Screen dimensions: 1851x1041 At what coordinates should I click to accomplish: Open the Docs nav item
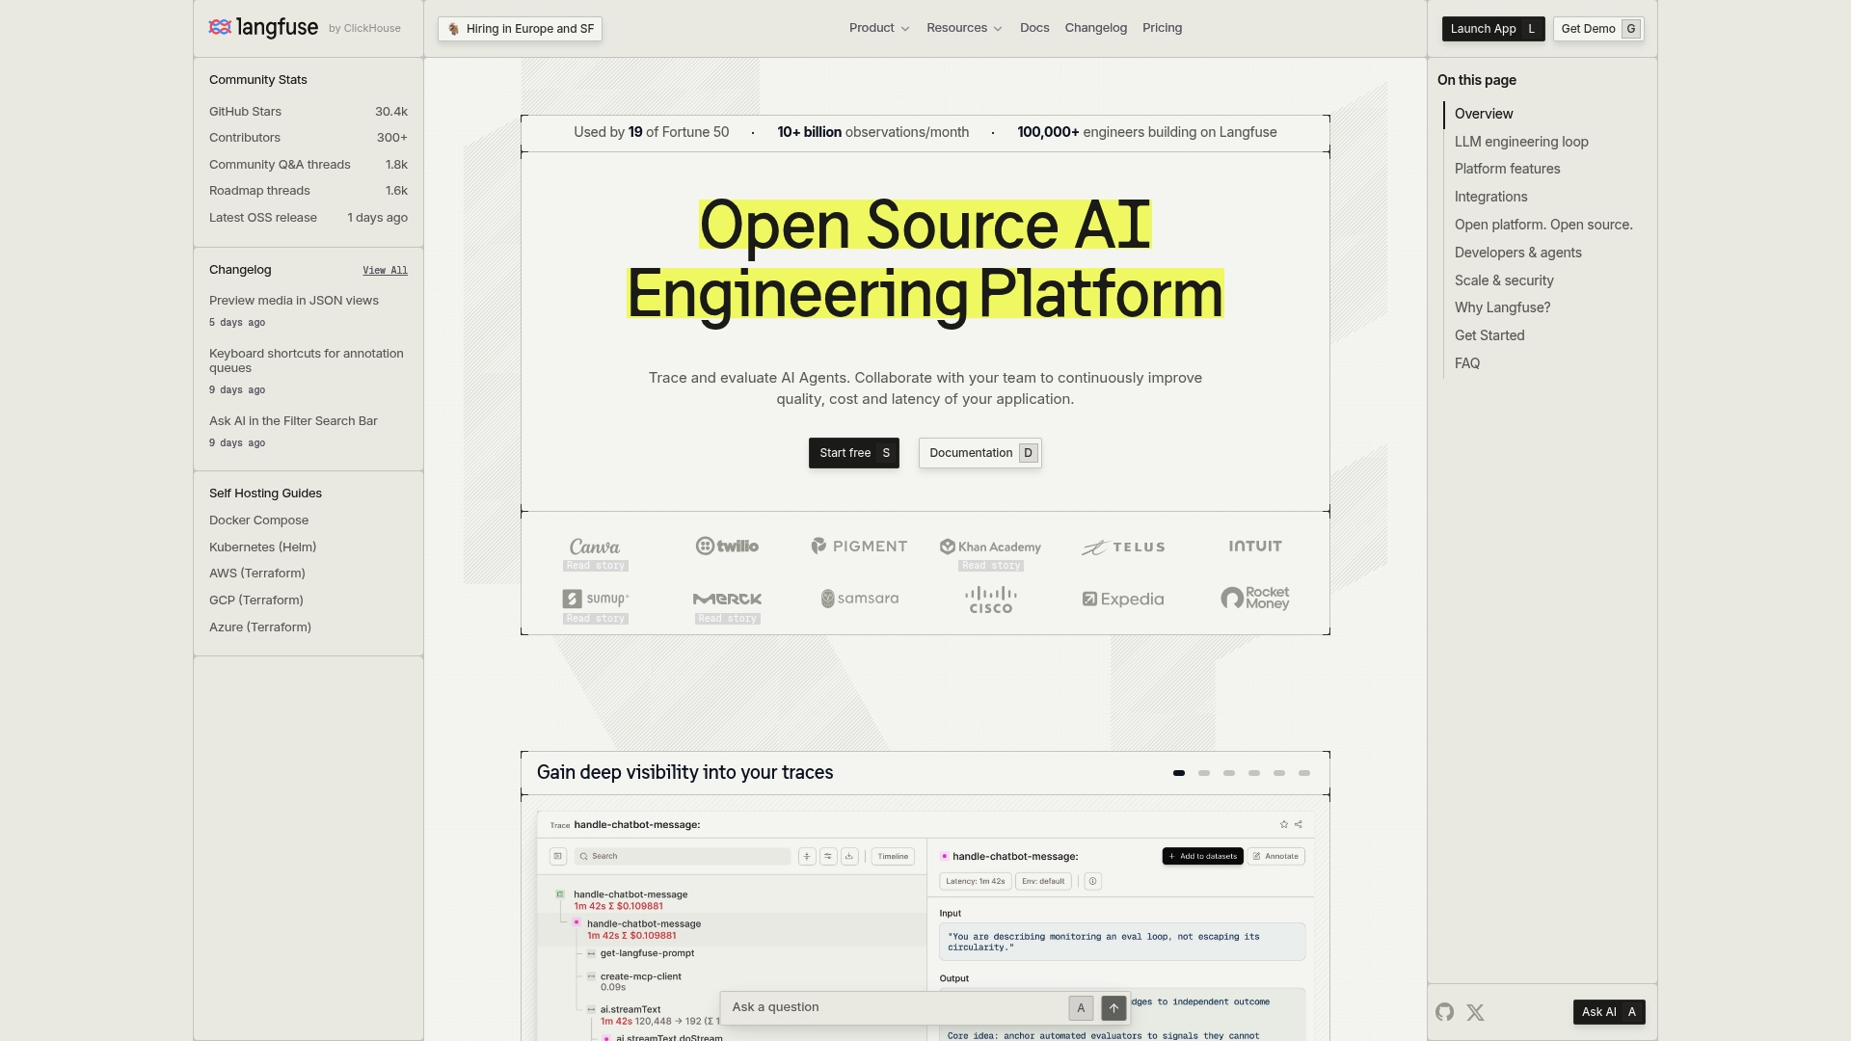[1034, 28]
